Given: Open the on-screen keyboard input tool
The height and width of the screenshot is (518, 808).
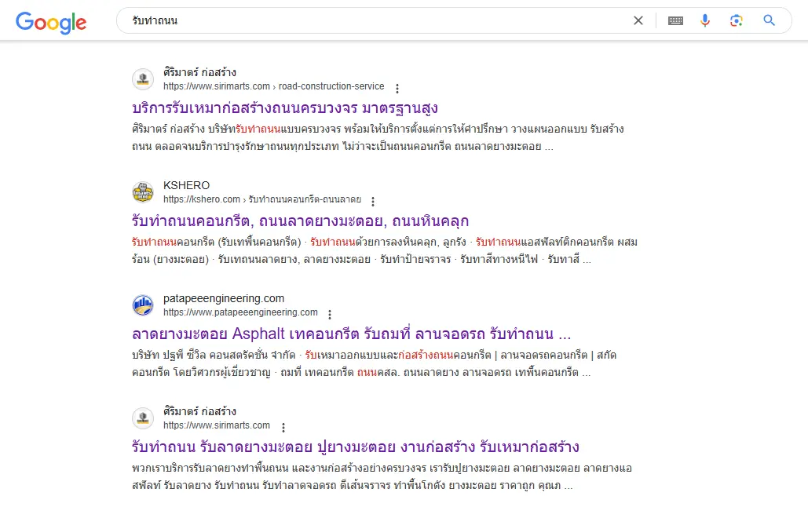Looking at the screenshot, I should (x=675, y=20).
